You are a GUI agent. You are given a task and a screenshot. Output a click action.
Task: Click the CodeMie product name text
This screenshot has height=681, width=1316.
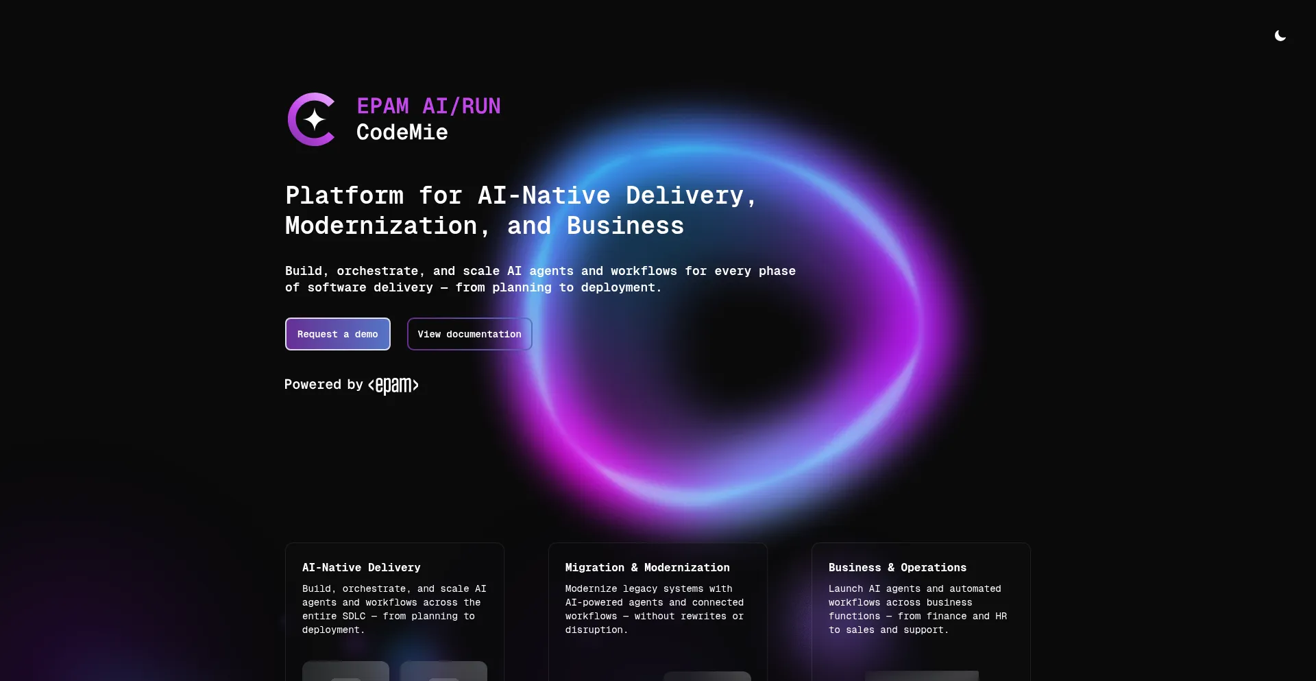click(402, 132)
